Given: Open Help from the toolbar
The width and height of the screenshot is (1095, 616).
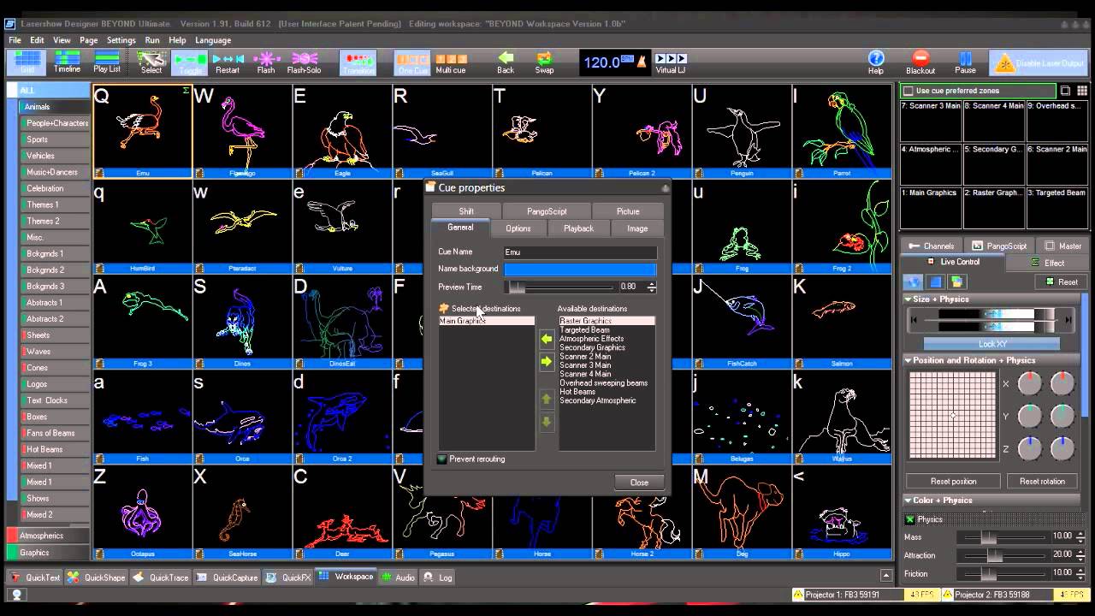Looking at the screenshot, I should [876, 62].
